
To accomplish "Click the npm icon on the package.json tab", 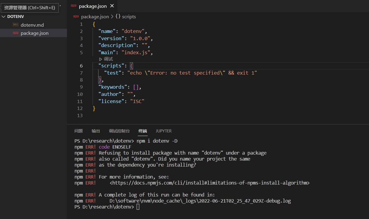I will [x=73, y=6].
